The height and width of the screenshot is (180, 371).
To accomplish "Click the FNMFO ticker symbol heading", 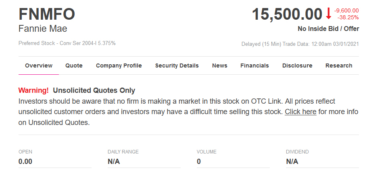I will click(47, 14).
